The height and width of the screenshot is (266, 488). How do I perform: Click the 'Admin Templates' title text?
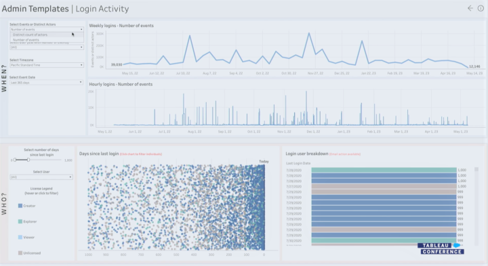coord(35,9)
